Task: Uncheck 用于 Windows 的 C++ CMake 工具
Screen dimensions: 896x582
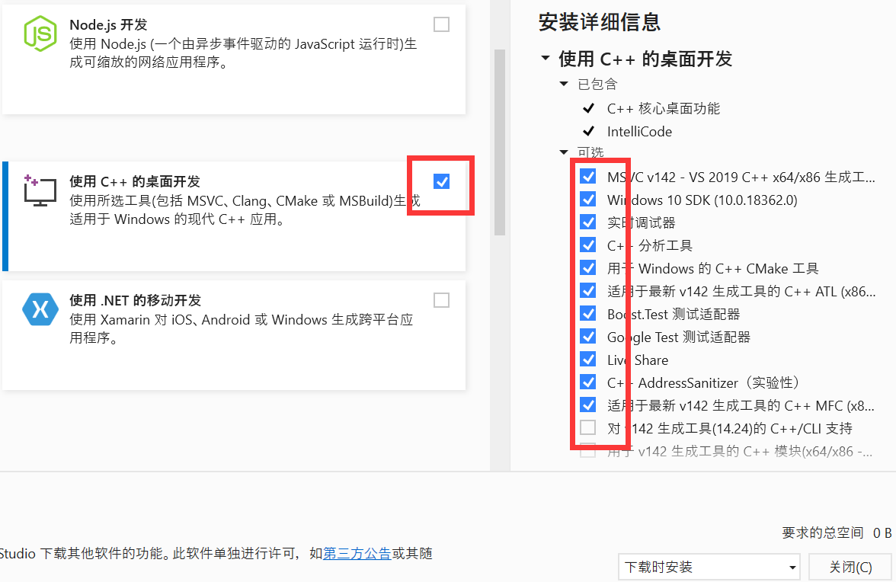Action: pyautogui.click(x=587, y=267)
